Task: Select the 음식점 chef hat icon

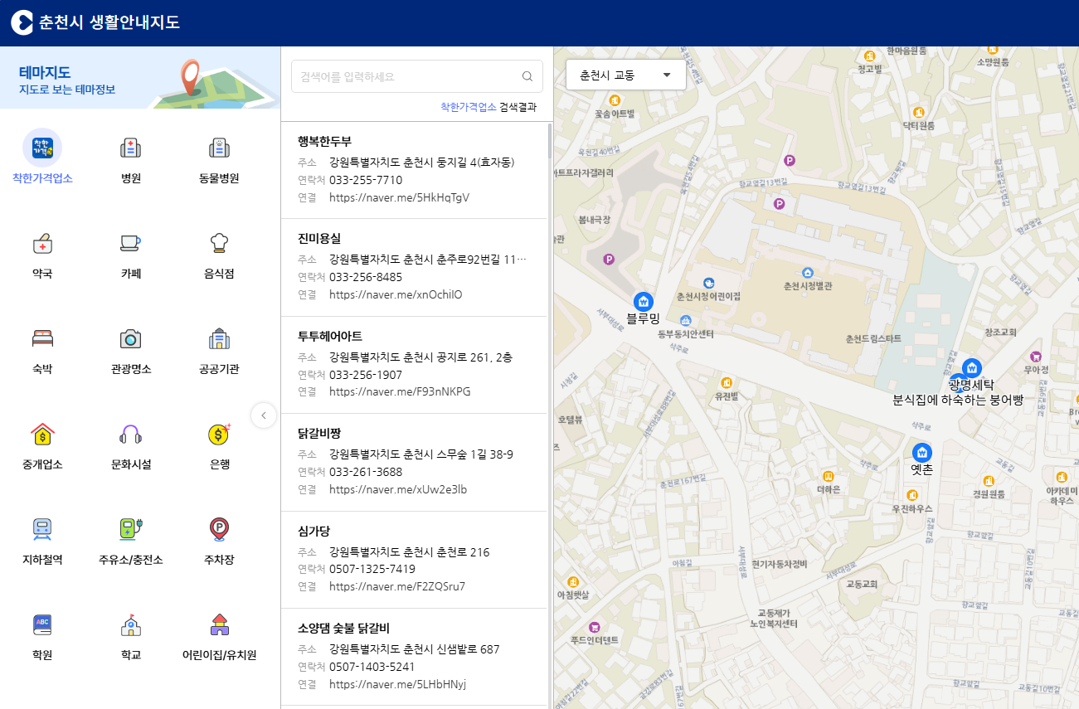Action: click(219, 245)
